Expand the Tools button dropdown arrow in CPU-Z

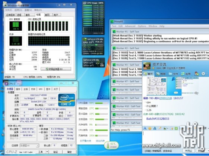pyautogui.click(x=47, y=152)
